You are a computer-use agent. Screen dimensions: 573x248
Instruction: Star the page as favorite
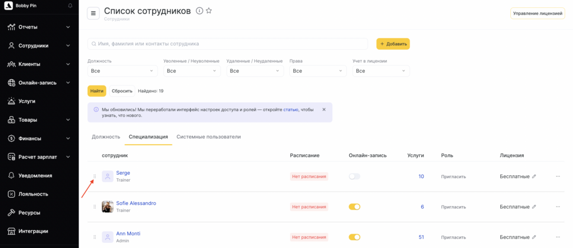click(x=209, y=11)
